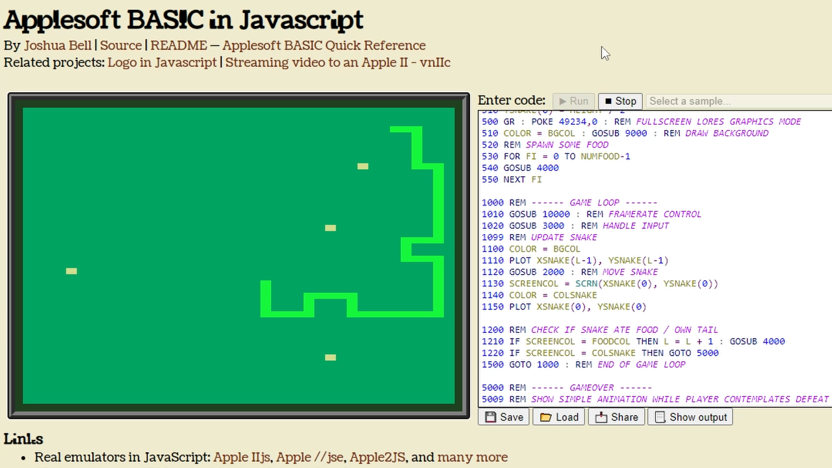Click line 510 COLOR = BGCOL
The width and height of the screenshot is (832, 468).
coord(625,133)
